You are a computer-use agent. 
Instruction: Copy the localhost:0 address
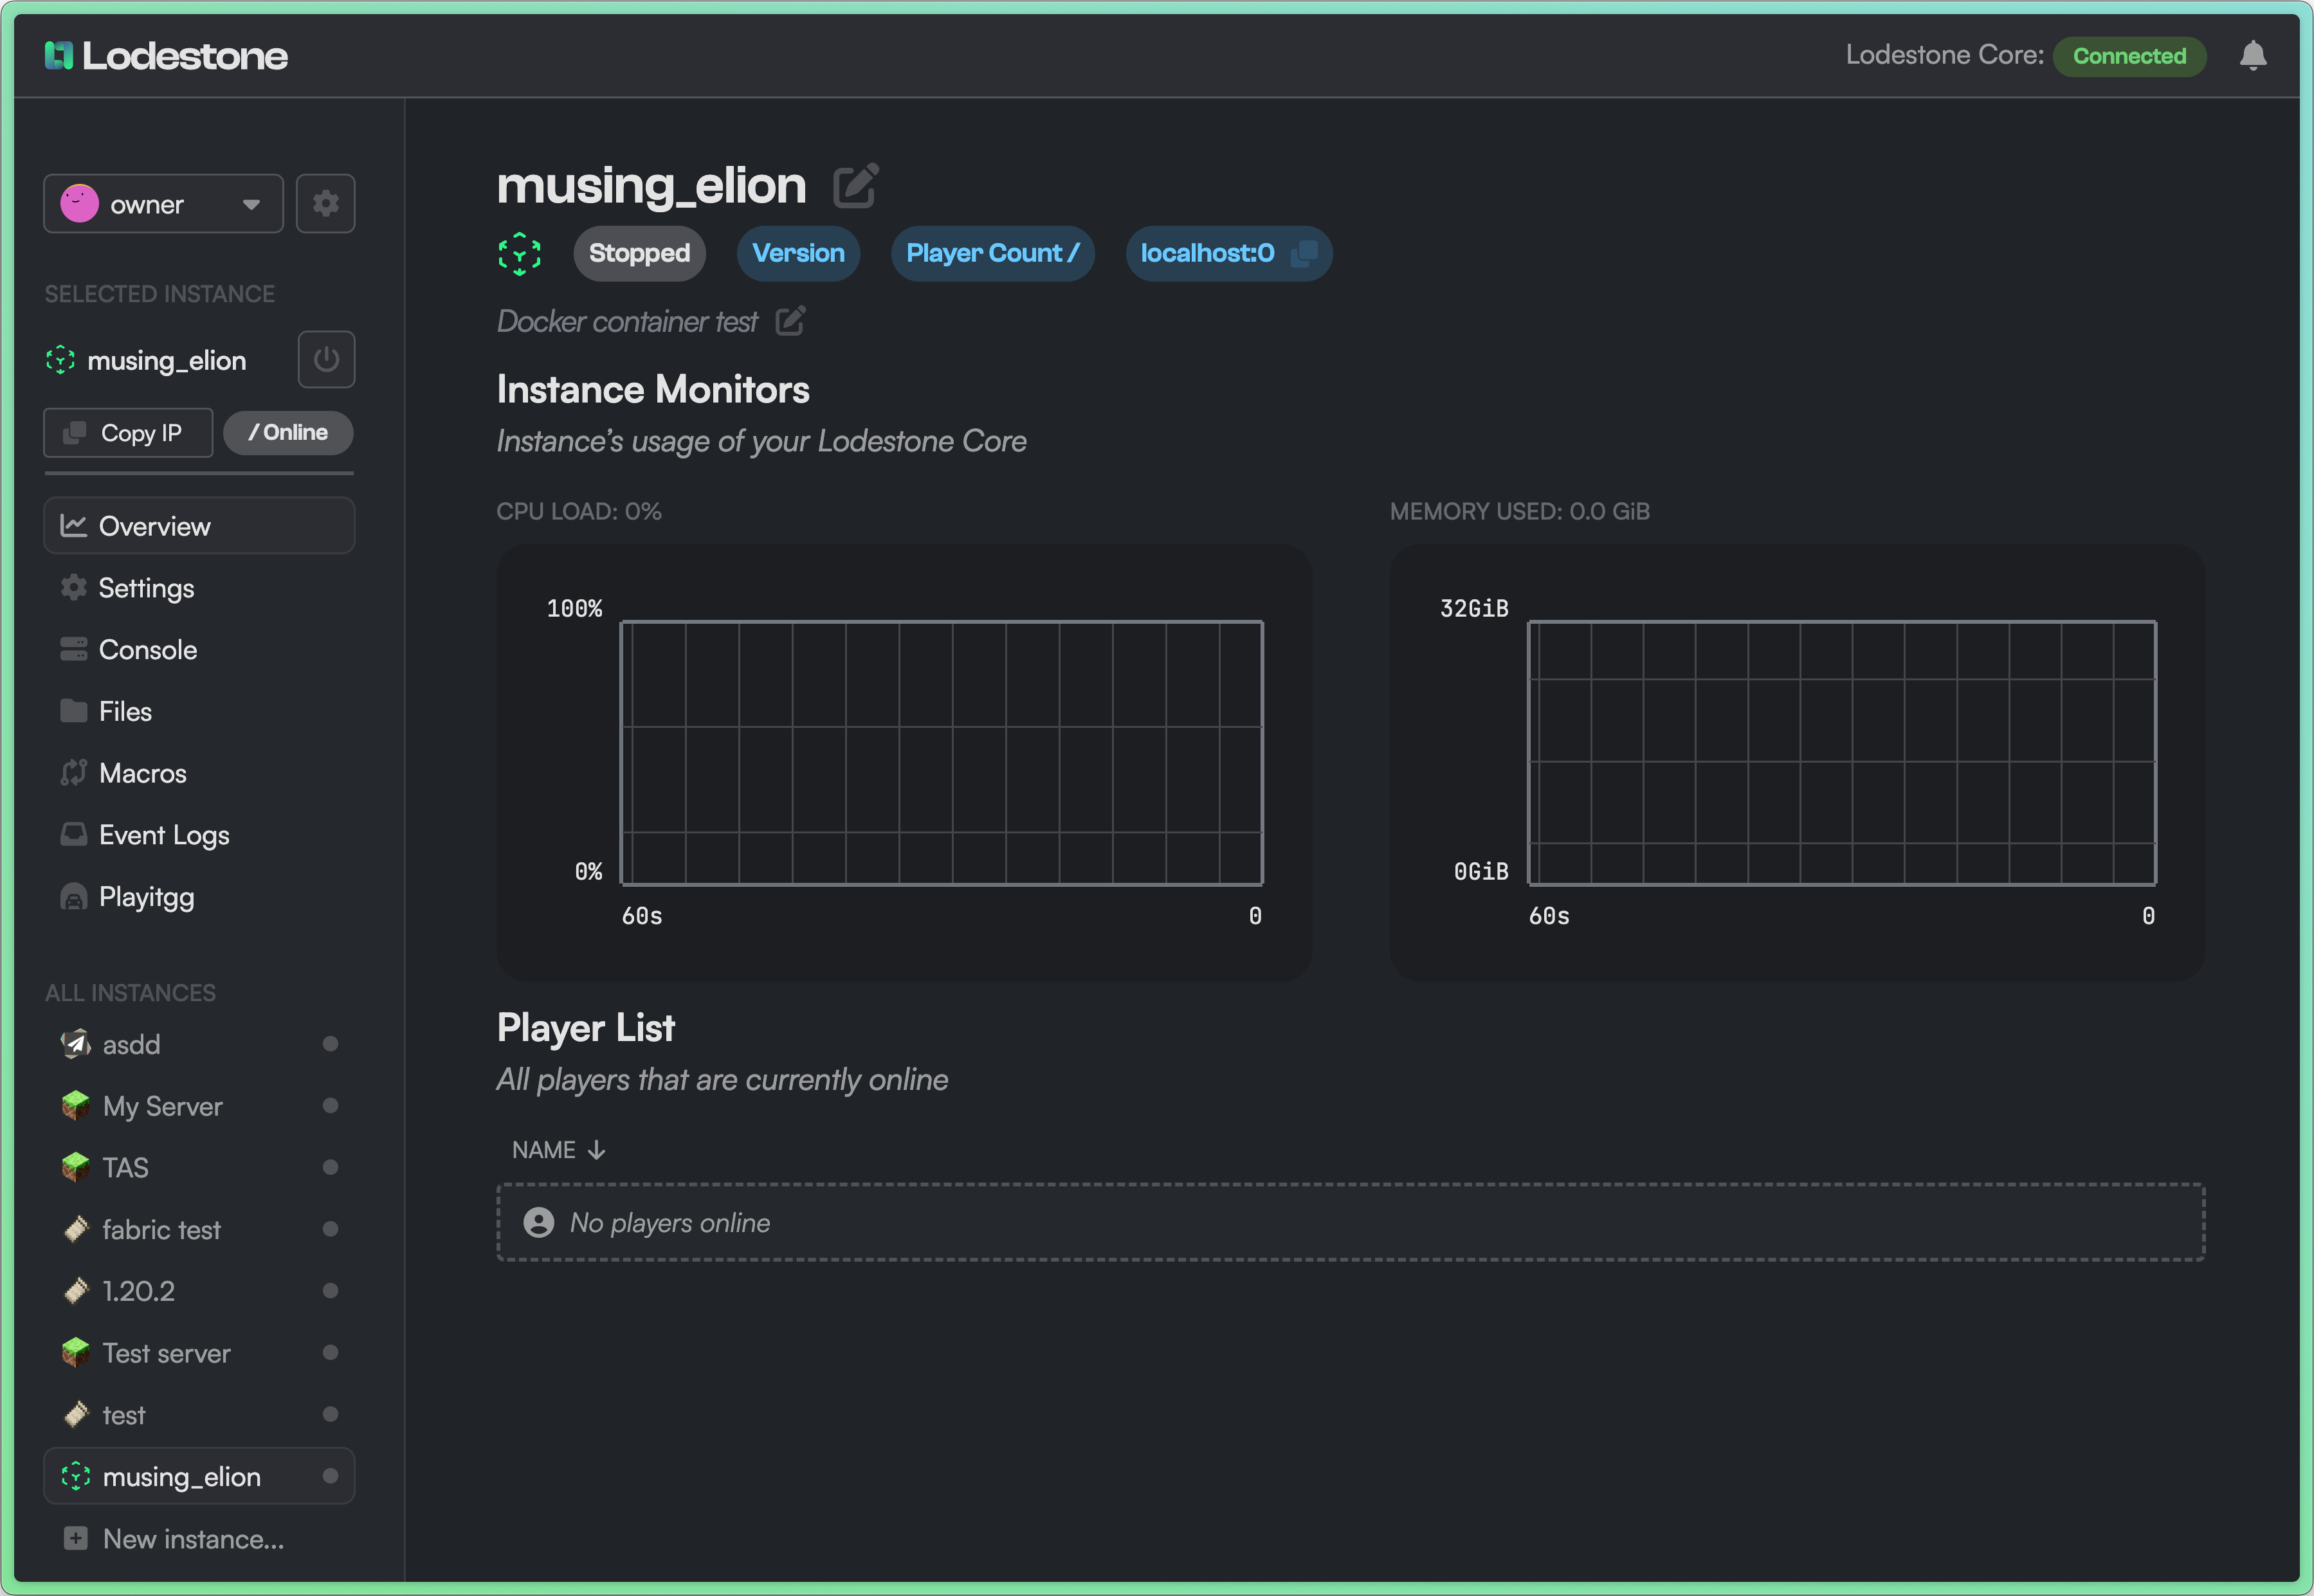click(x=1304, y=253)
